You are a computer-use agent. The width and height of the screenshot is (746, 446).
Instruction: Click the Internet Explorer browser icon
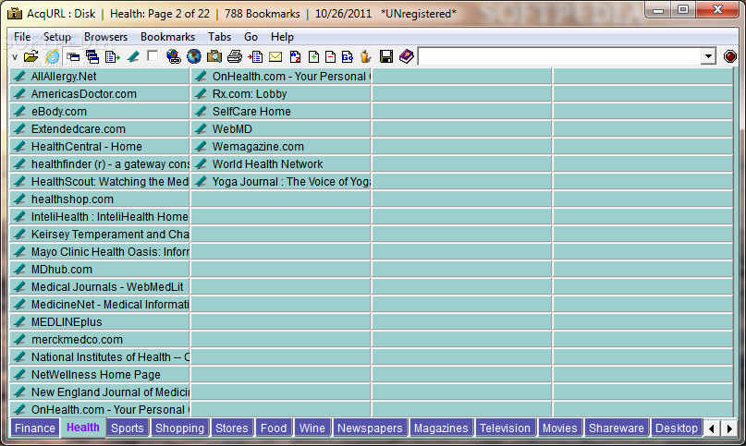[53, 56]
